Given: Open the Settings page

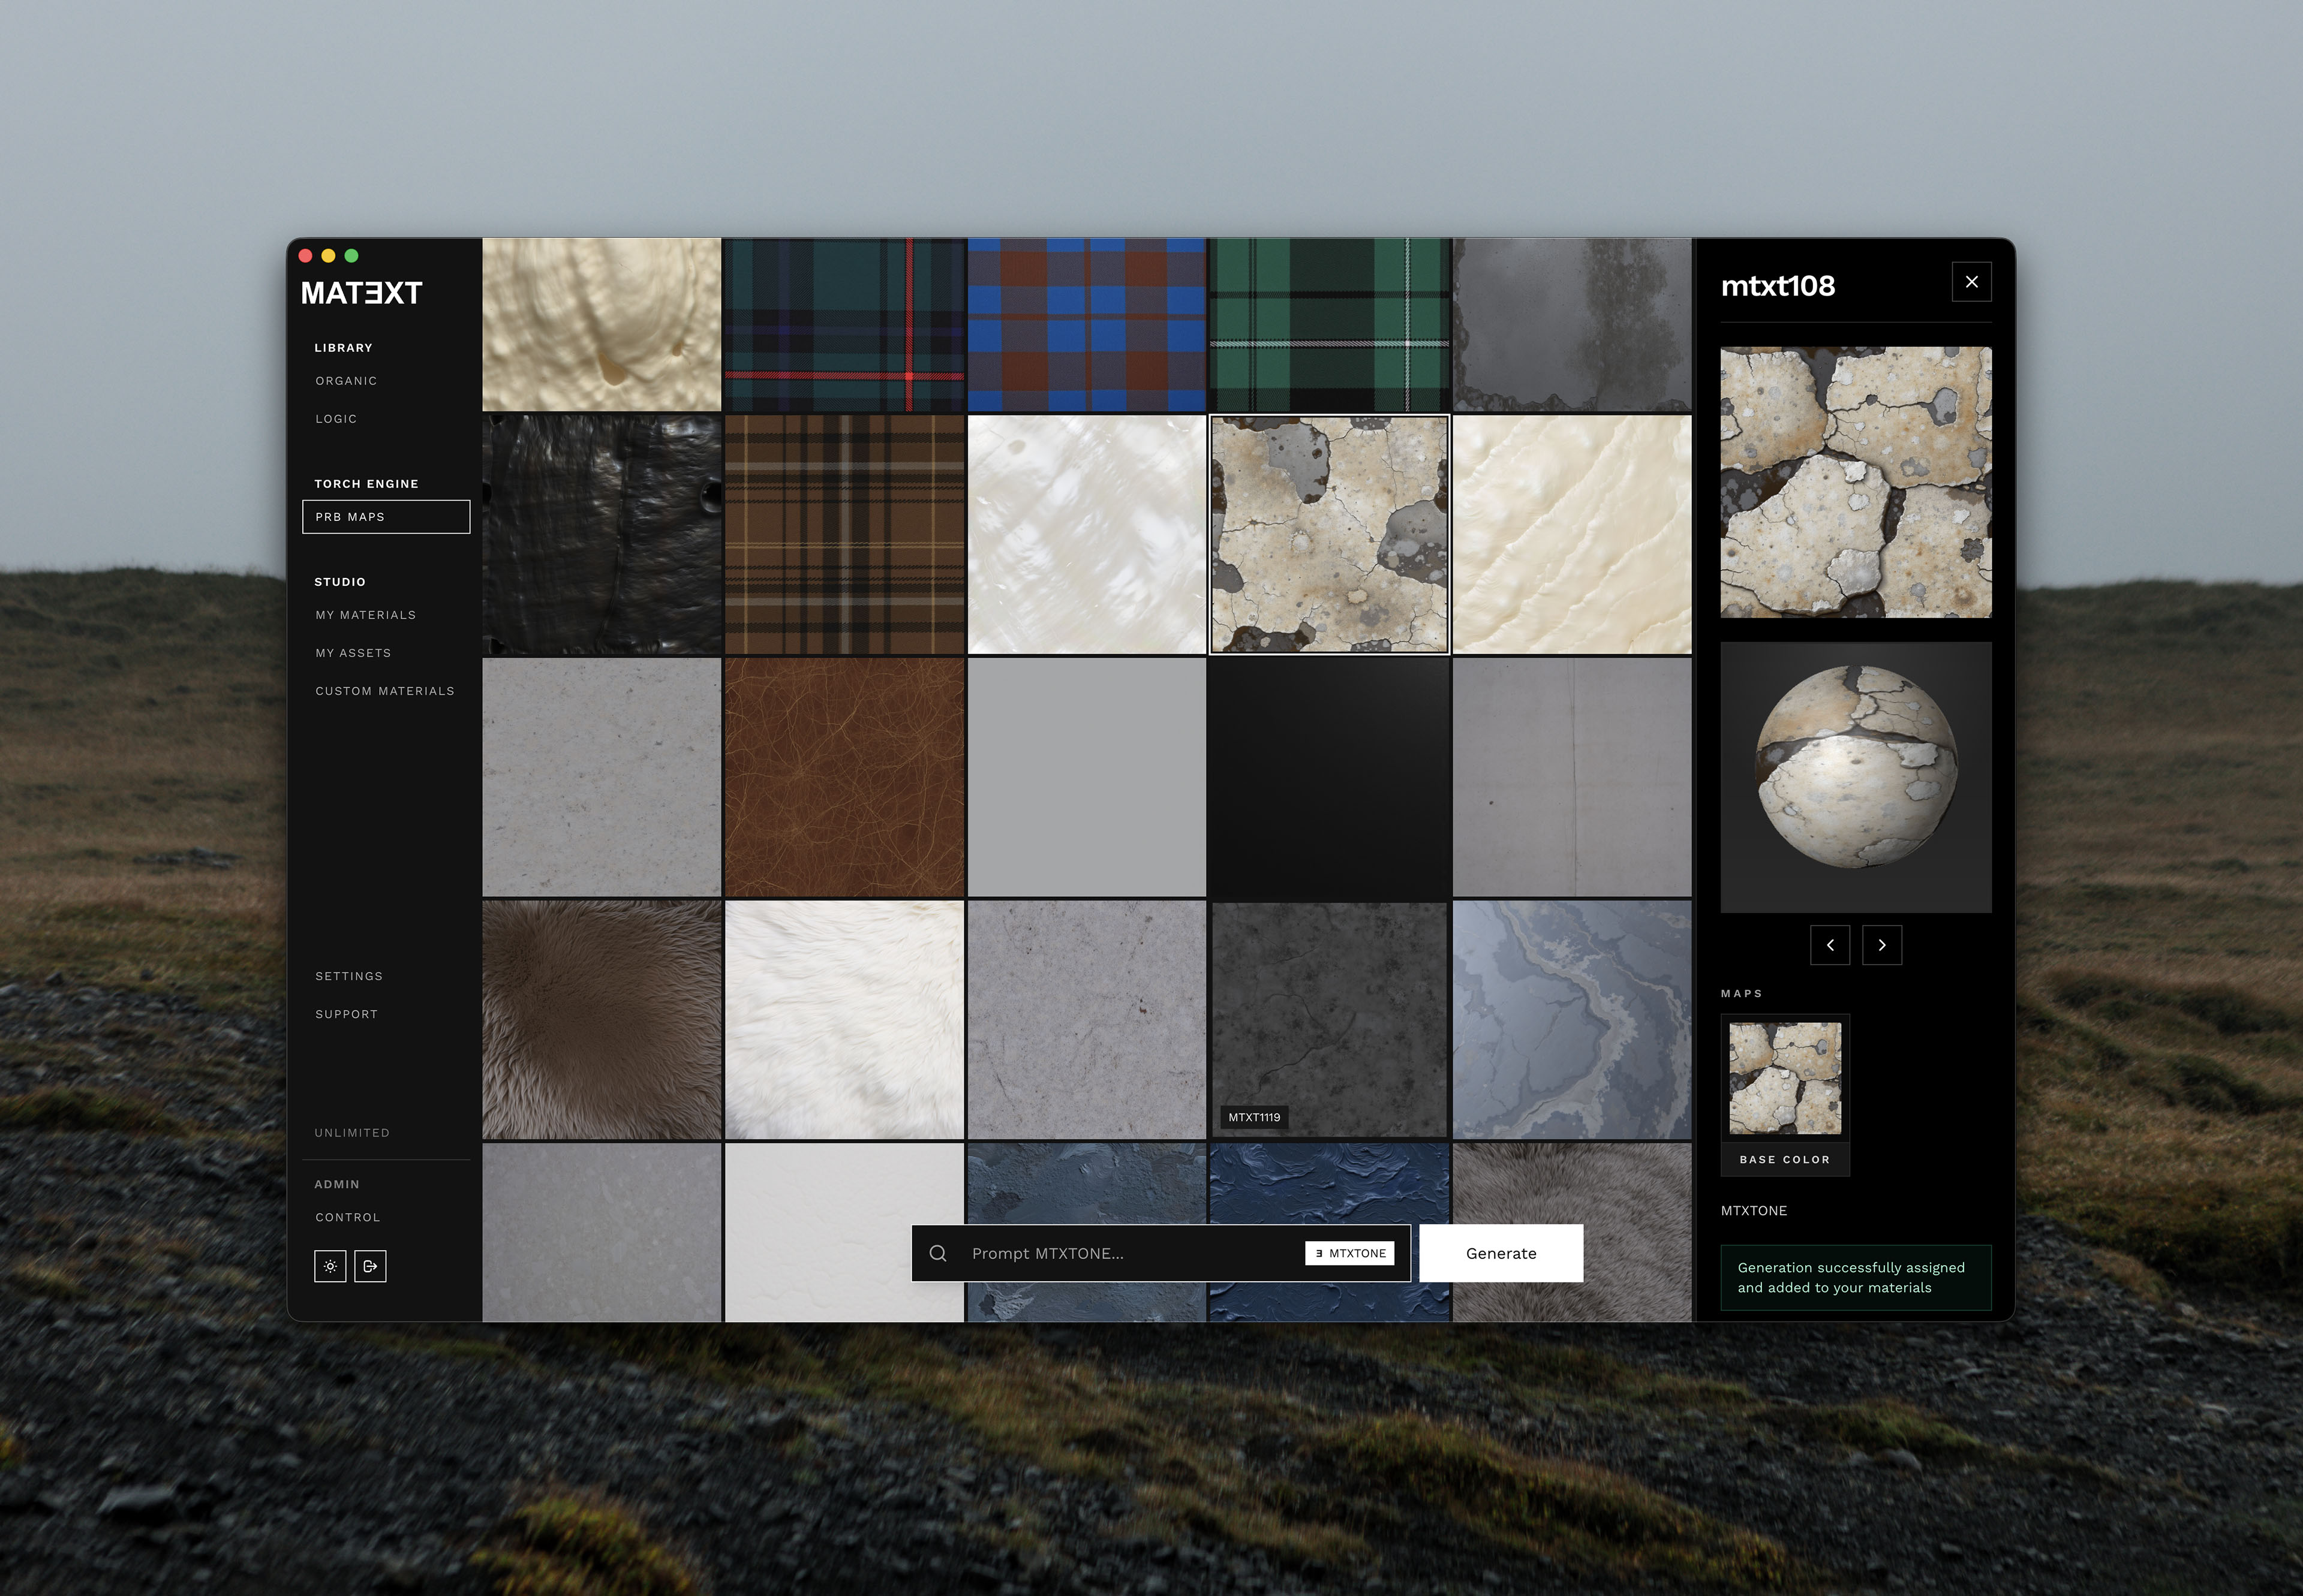Looking at the screenshot, I should (x=348, y=976).
